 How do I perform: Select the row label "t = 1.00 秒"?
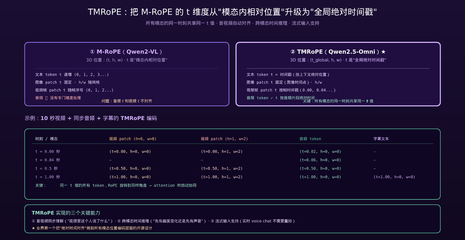(47, 177)
